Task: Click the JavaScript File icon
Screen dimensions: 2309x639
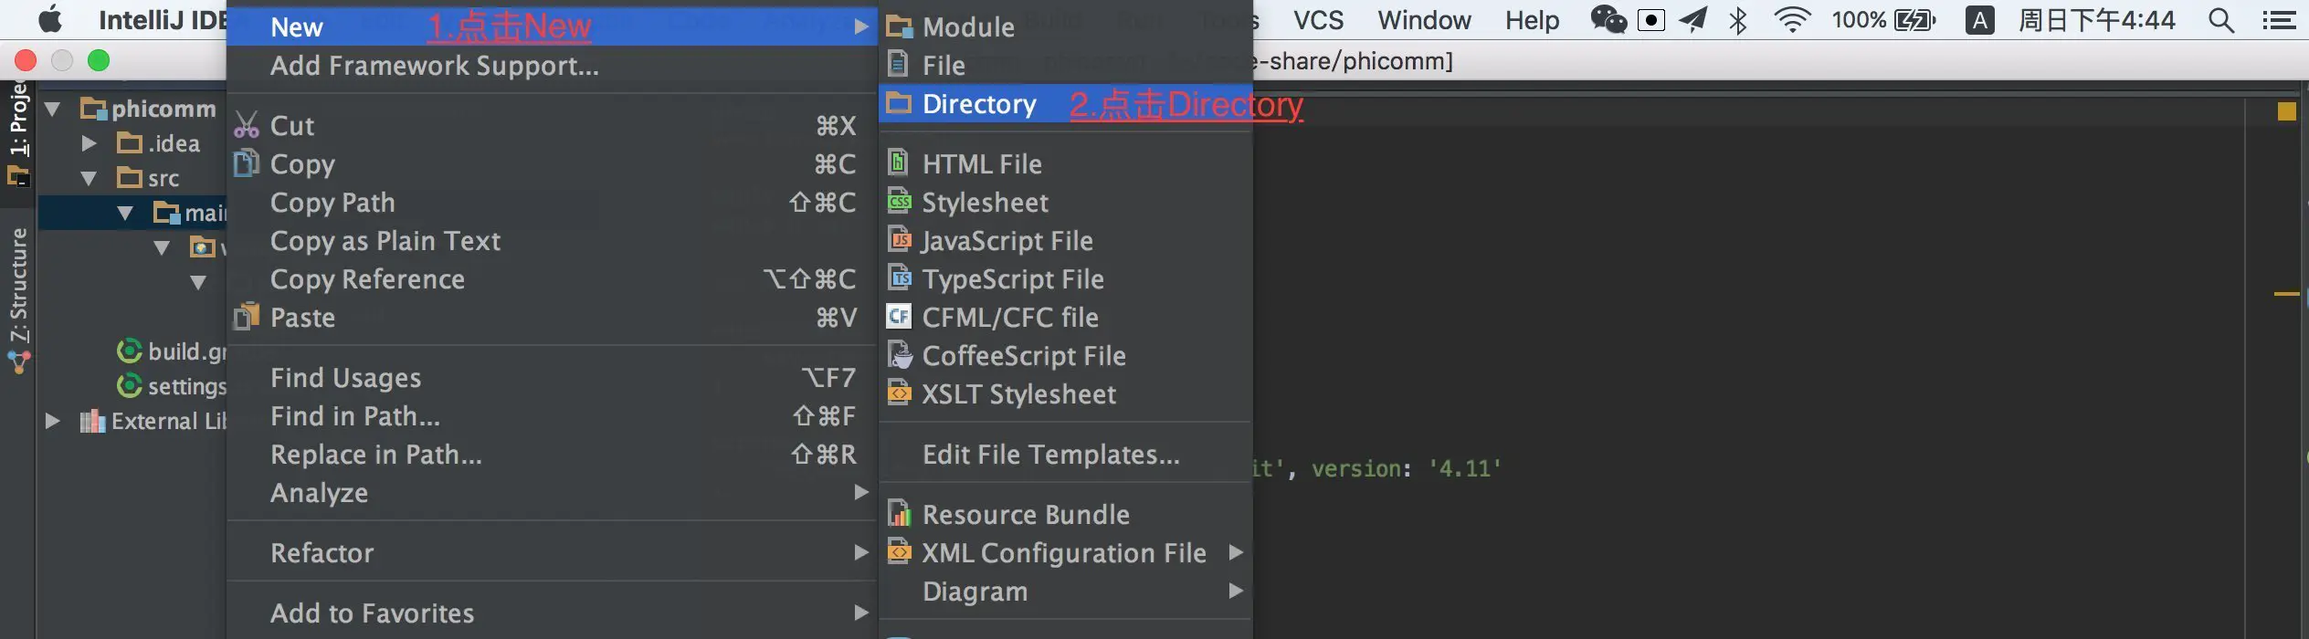Action: point(900,240)
